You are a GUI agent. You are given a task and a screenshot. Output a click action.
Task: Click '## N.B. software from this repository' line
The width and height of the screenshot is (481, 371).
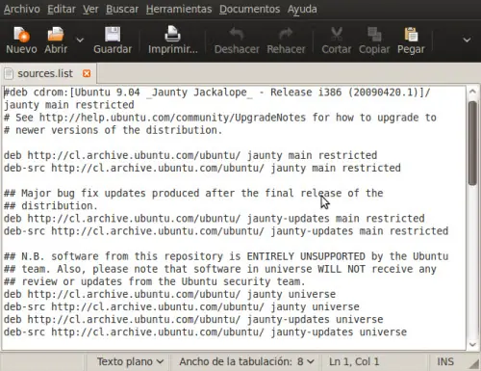pos(226,256)
